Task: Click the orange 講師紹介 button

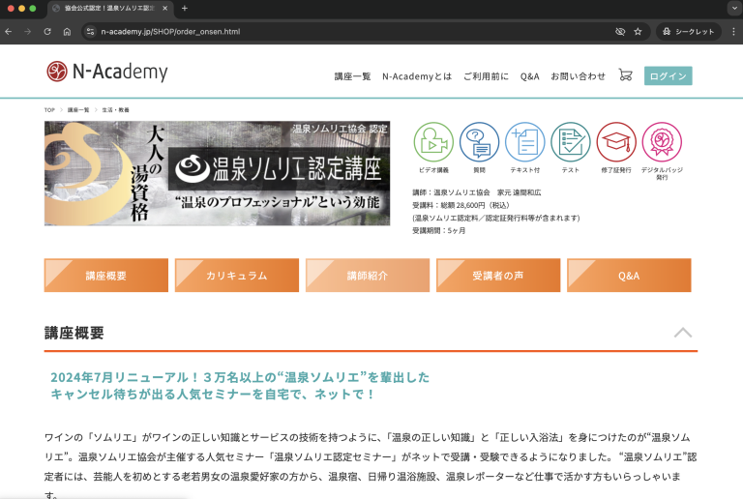Action: [x=368, y=275]
